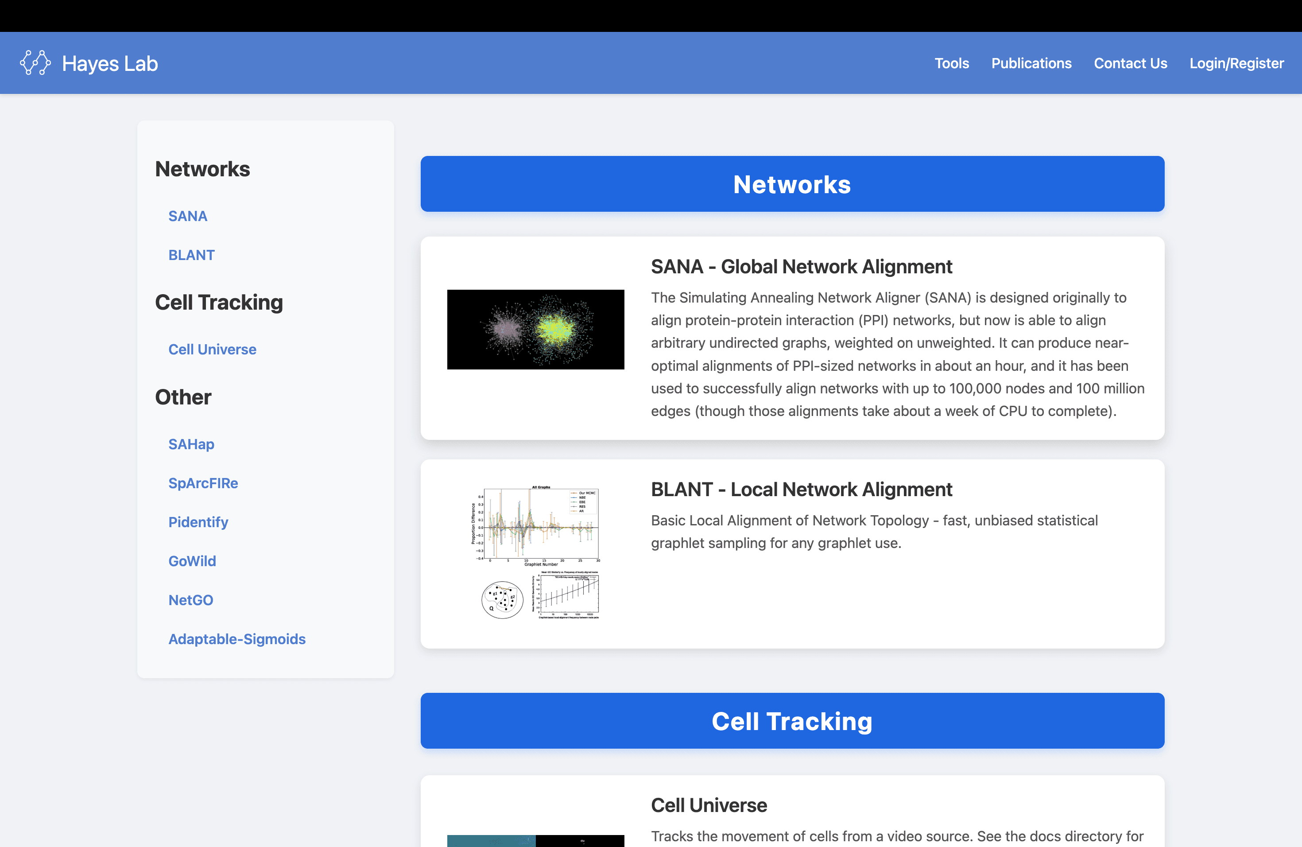This screenshot has height=847, width=1302.
Task: Click the Hayes Lab site title
Action: tap(110, 63)
